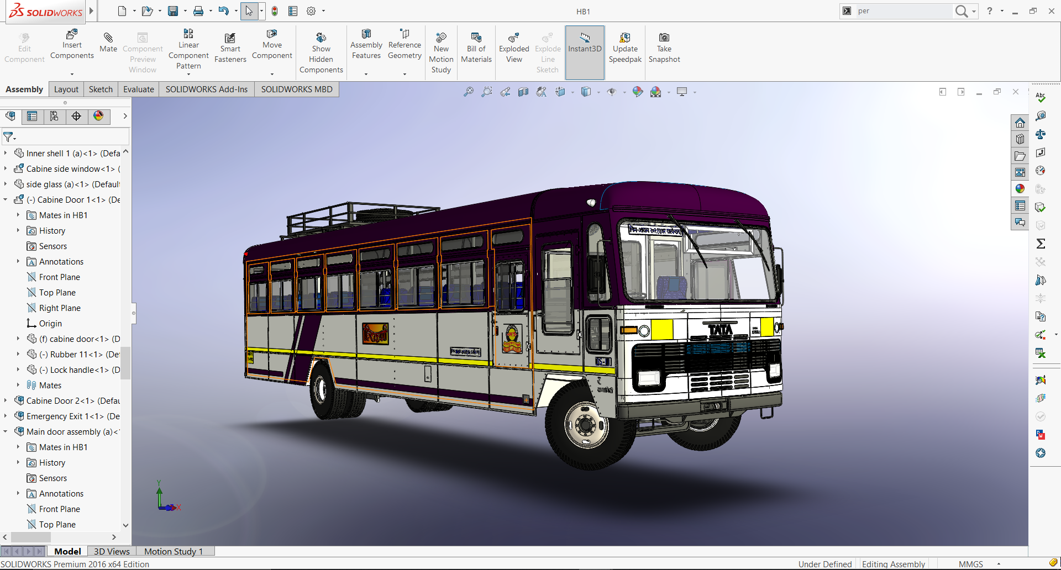Switch to the Evaluate tab

(x=138, y=89)
